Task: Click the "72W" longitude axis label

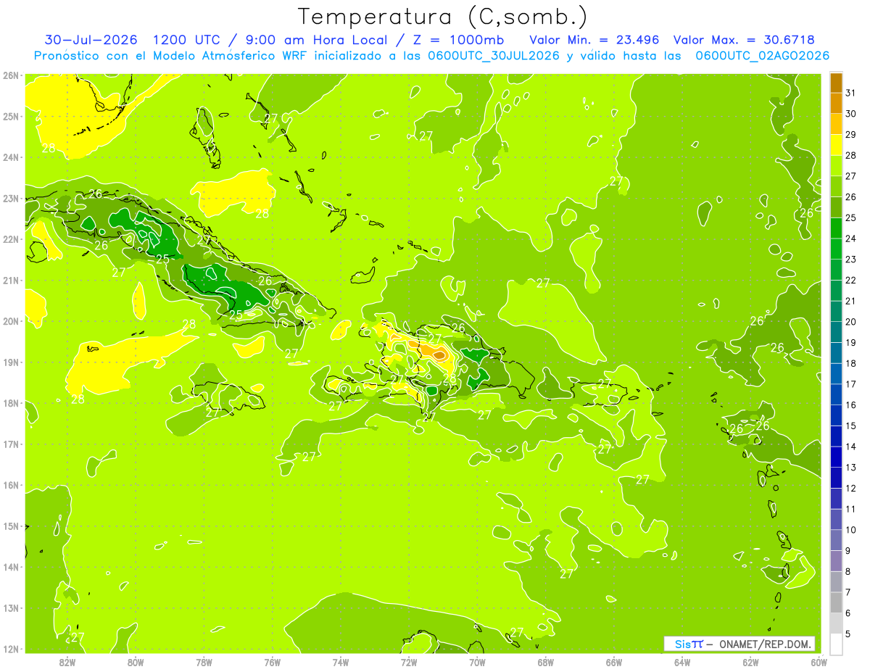Action: click(409, 662)
